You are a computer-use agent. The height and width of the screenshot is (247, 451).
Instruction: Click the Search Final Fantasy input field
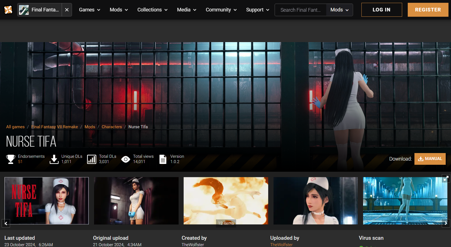click(300, 10)
